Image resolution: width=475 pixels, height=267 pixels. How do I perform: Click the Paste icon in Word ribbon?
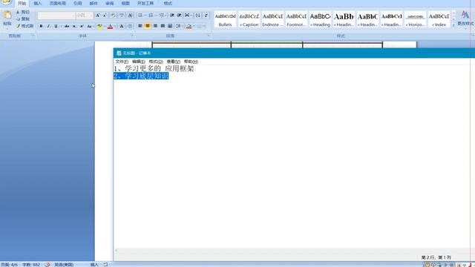[x=7, y=15]
